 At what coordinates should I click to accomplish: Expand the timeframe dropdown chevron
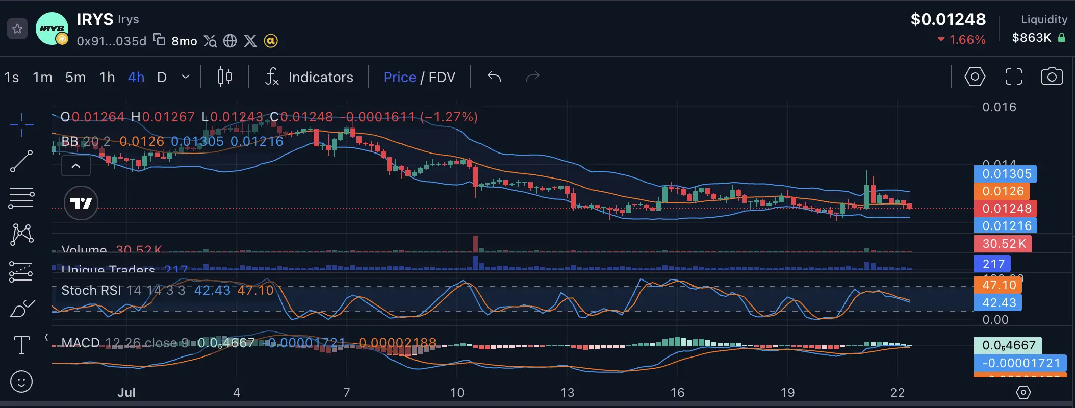click(x=186, y=77)
